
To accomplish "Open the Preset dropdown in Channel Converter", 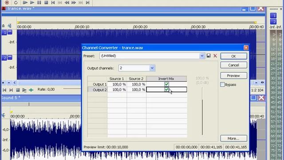I will click(x=202, y=56).
